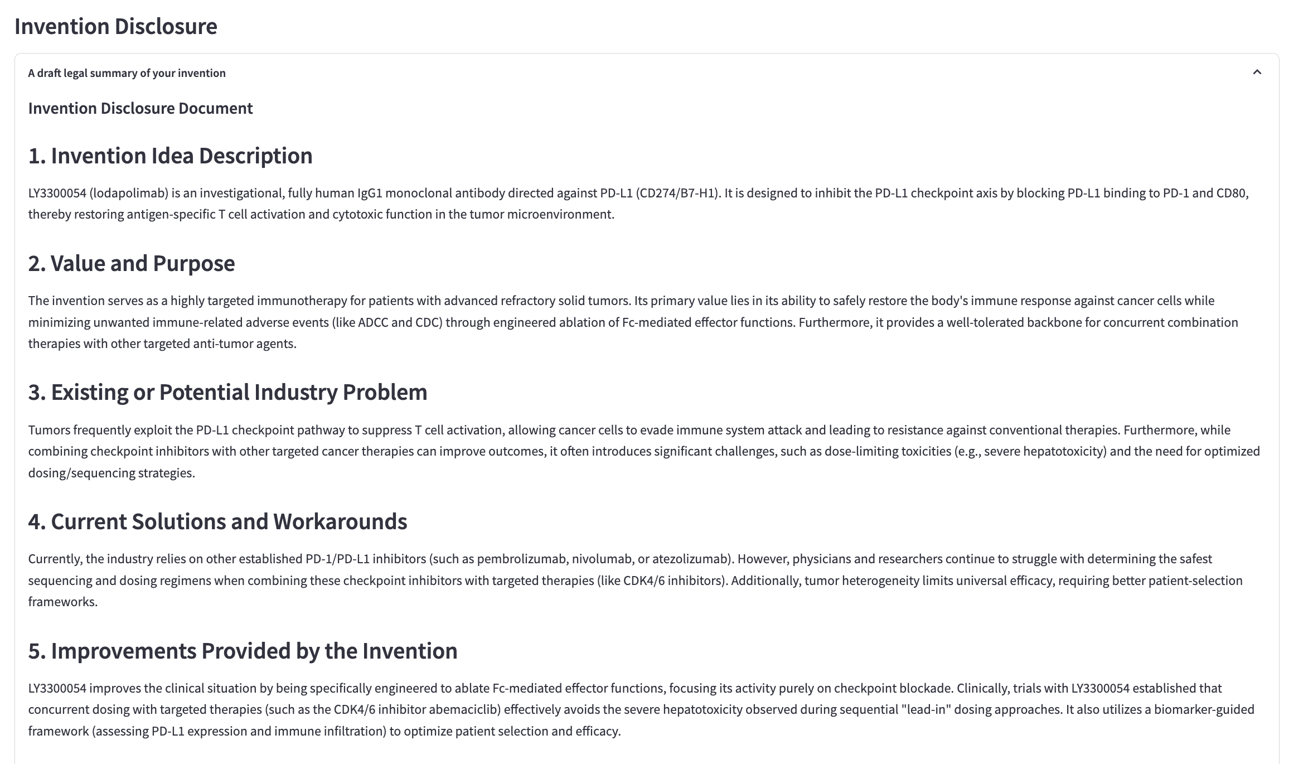Select the 'Existing or Potential Industry Problem' heading
This screenshot has height=764, width=1308.
pyautogui.click(x=227, y=392)
